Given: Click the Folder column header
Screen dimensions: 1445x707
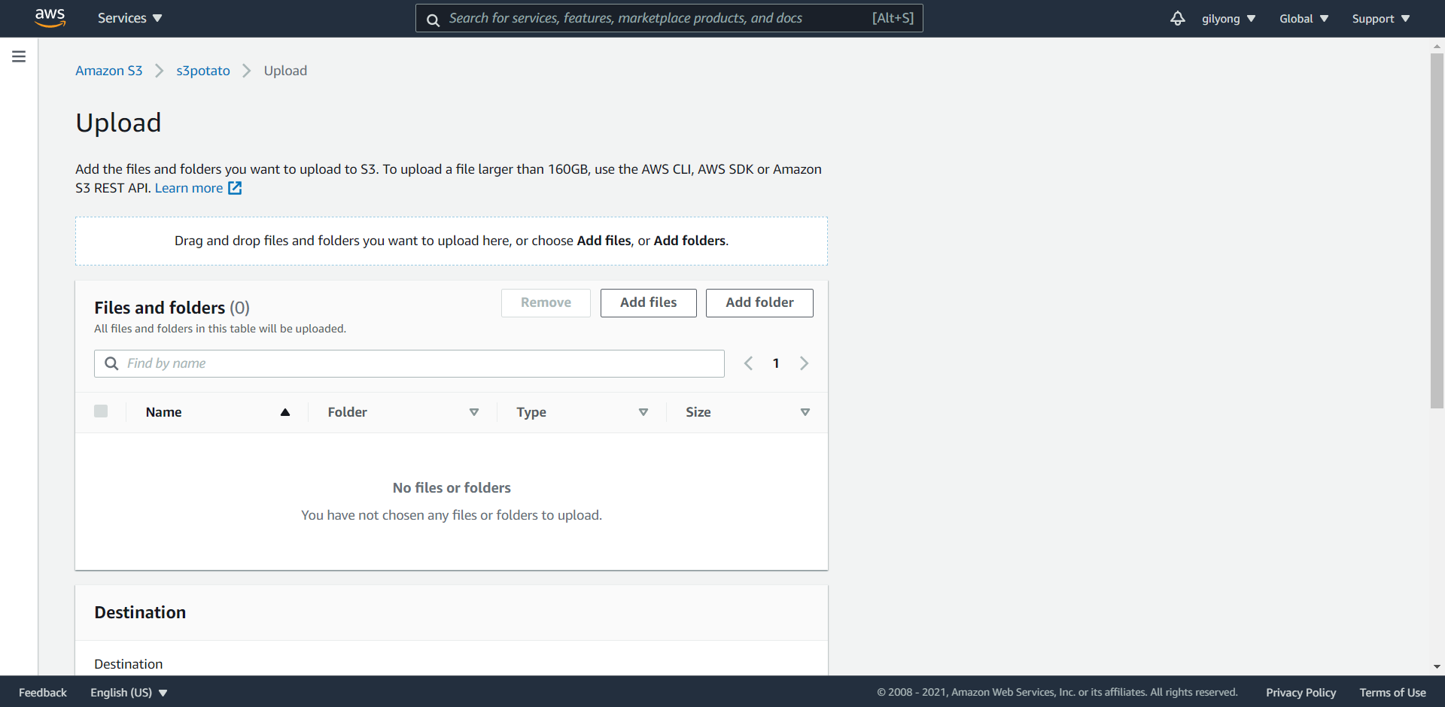Looking at the screenshot, I should click(x=348, y=412).
